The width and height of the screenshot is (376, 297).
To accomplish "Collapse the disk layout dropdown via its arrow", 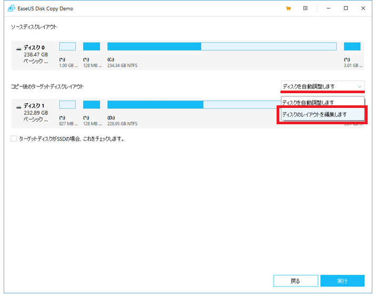I will pos(359,86).
